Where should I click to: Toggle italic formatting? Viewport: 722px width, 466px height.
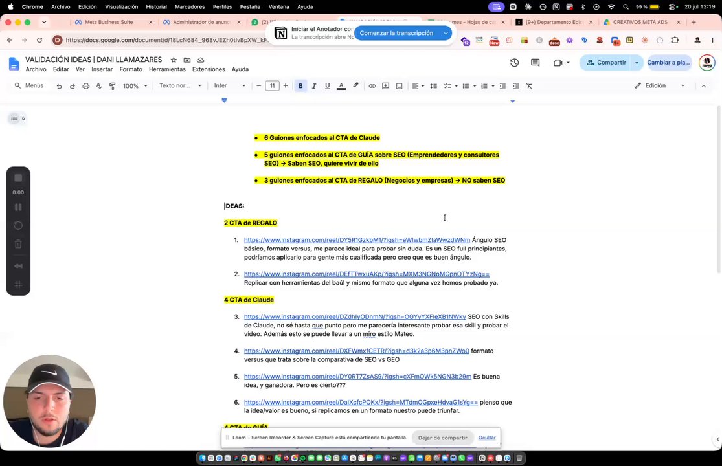point(314,86)
